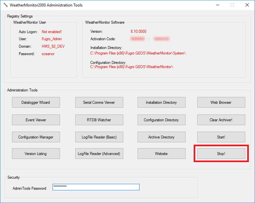Click the blurred Activation Code value
The image size is (255, 203).
pos(150,39)
